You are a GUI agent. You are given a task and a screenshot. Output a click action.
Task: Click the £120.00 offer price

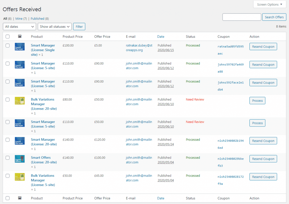tap(100, 140)
